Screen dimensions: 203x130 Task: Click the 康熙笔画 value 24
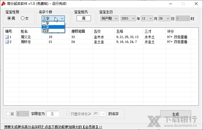(73, 42)
